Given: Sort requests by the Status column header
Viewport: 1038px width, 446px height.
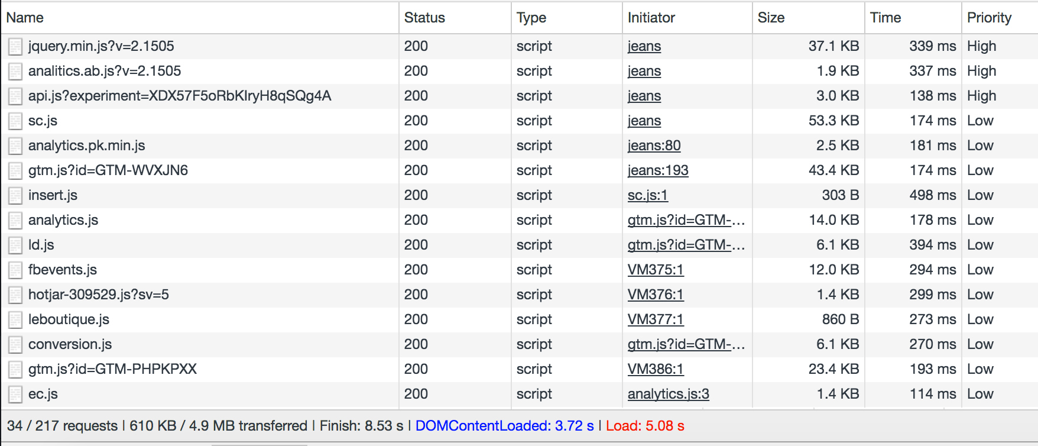Looking at the screenshot, I should point(455,18).
